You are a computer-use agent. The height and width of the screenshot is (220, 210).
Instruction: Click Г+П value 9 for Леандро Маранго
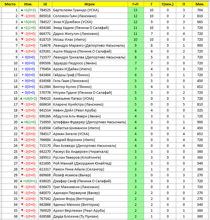tap(136, 45)
